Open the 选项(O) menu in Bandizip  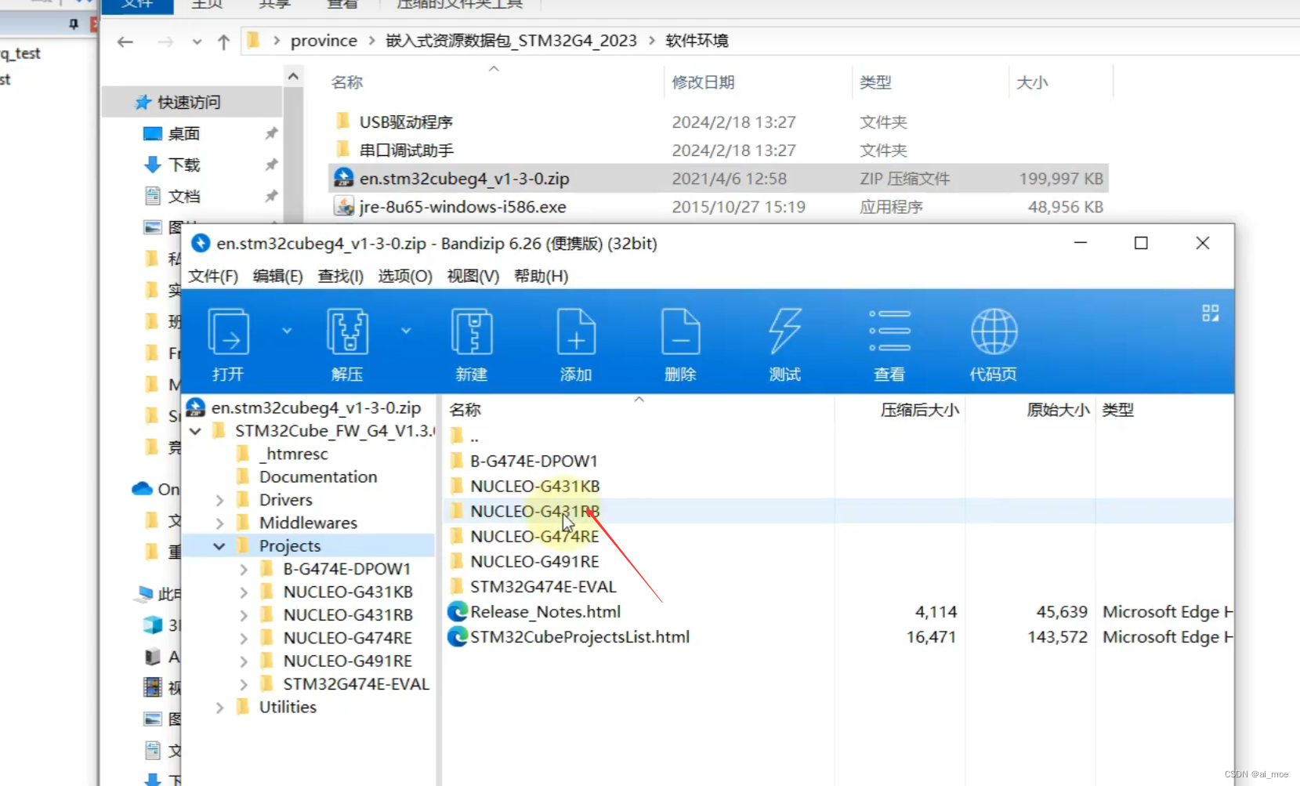405,276
